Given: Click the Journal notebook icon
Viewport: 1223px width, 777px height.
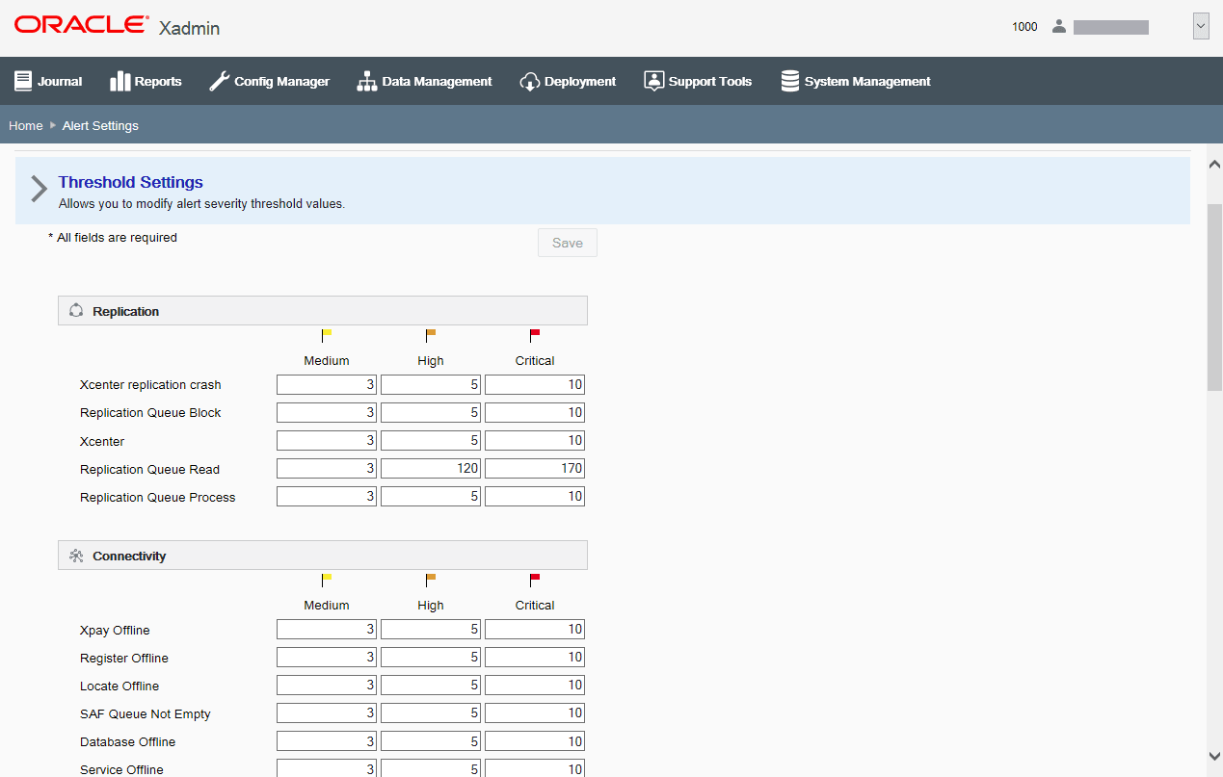Looking at the screenshot, I should 23,81.
